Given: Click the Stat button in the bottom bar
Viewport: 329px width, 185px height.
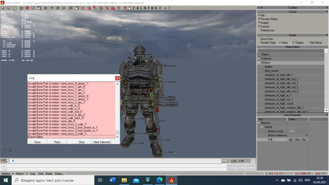Looking at the screenshot, I should (x=41, y=174).
